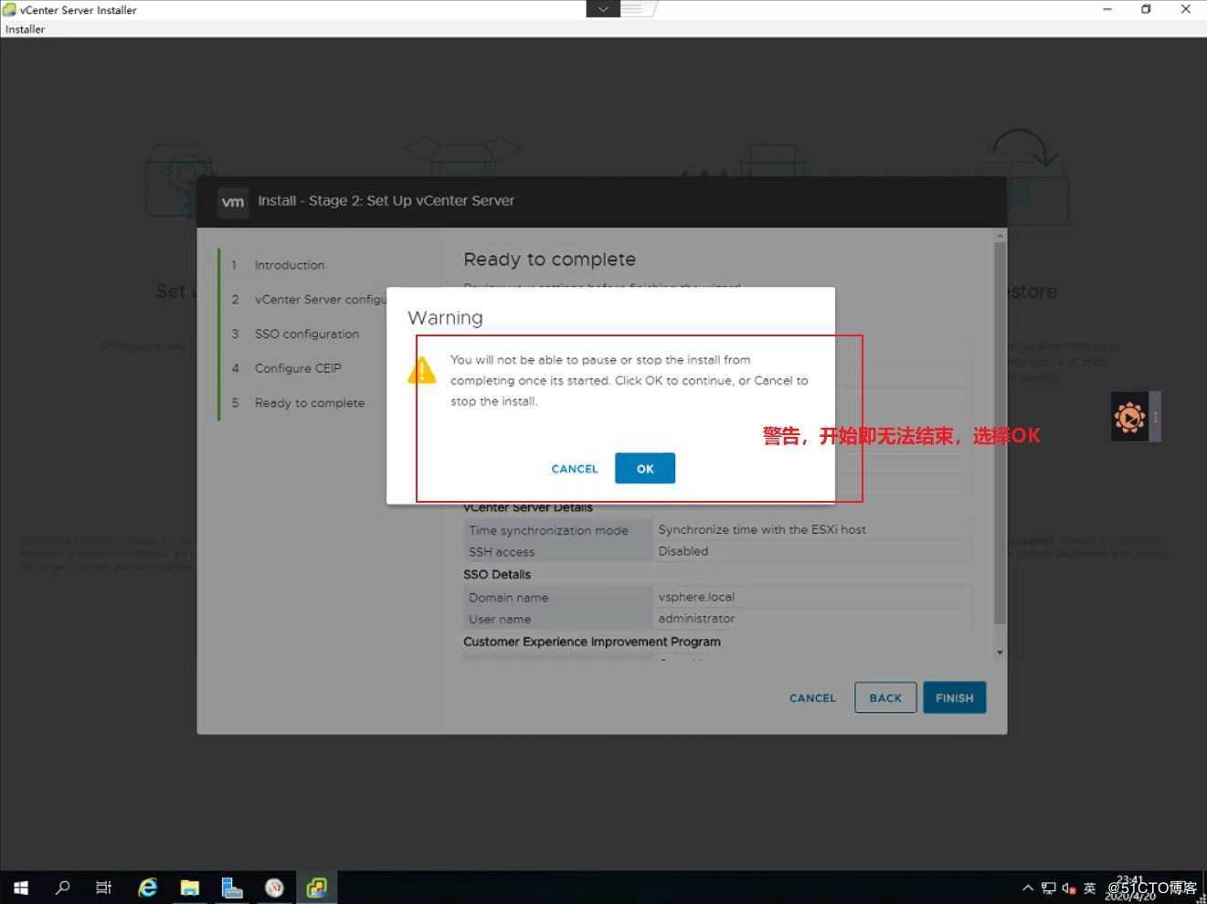Click the keyboard icon on top tab
1207x904 pixels.
(x=632, y=8)
